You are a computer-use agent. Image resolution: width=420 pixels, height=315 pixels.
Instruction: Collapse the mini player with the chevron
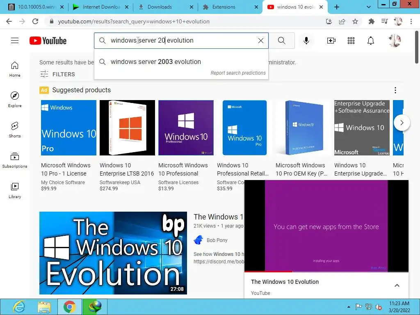click(397, 285)
